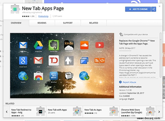Screen dimensions: 165x121
Task: Click the '1,197 users' text
Action: pos(57,16)
